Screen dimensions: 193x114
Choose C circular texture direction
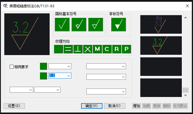(x=107, y=49)
